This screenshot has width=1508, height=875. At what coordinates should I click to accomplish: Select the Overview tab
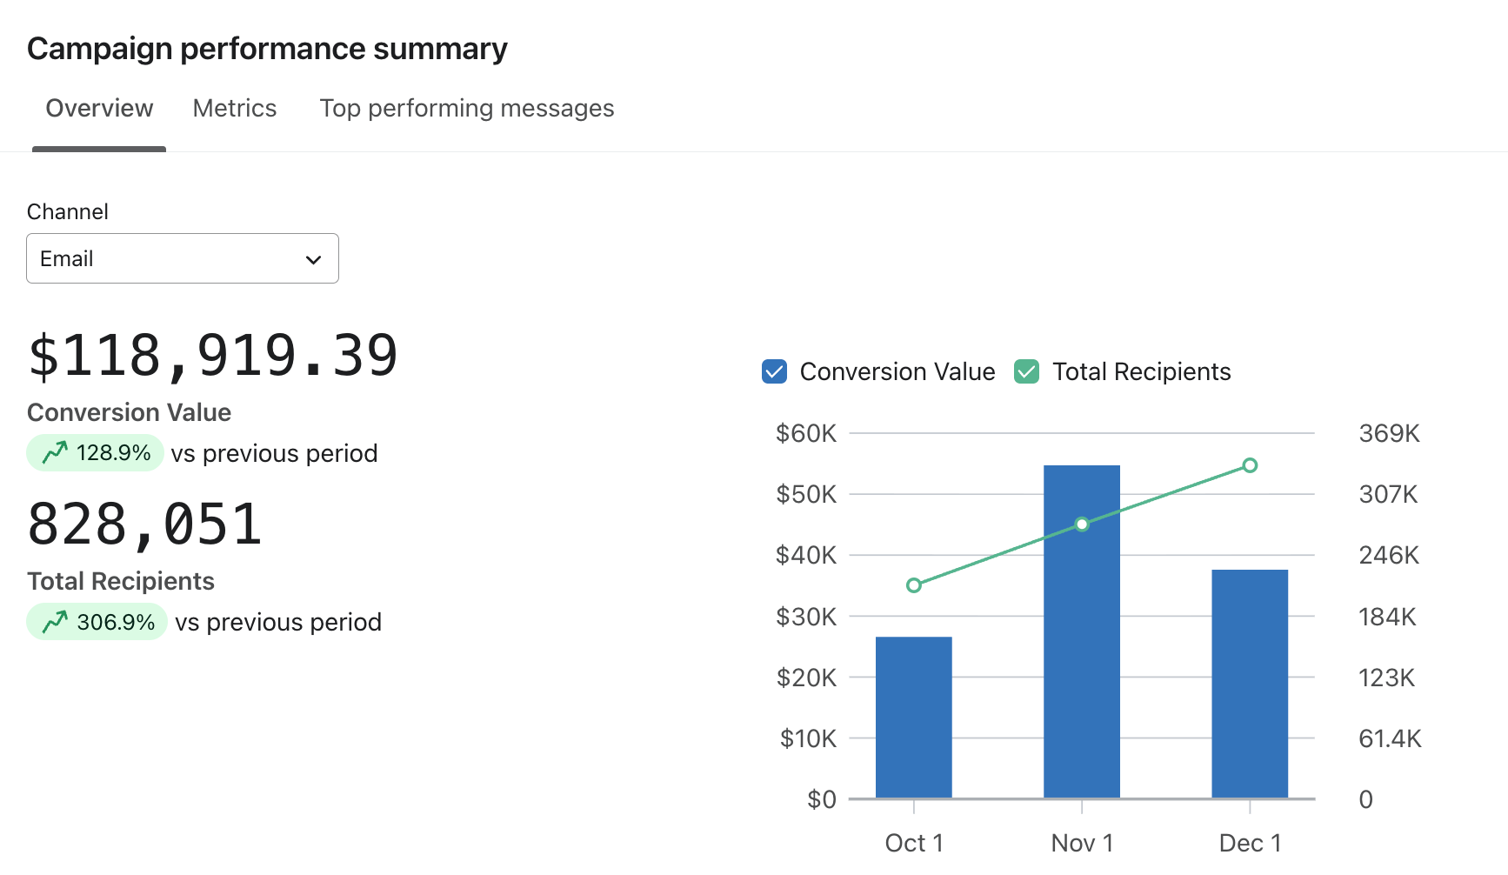tap(99, 108)
